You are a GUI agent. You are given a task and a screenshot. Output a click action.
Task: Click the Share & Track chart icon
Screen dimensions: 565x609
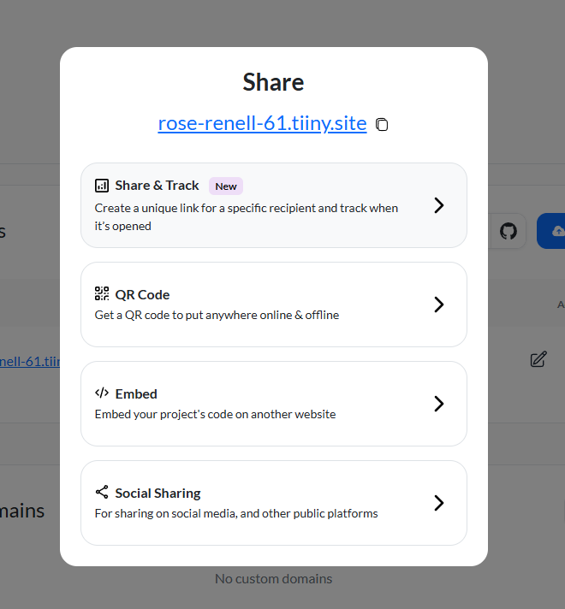click(x=102, y=186)
